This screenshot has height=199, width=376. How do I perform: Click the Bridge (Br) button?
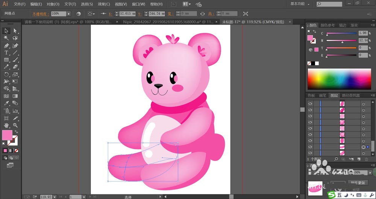[174, 4]
